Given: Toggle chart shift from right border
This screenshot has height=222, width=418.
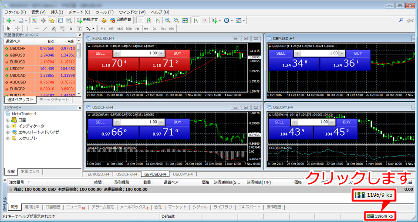Looking at the screenshot, I should click(205, 20).
